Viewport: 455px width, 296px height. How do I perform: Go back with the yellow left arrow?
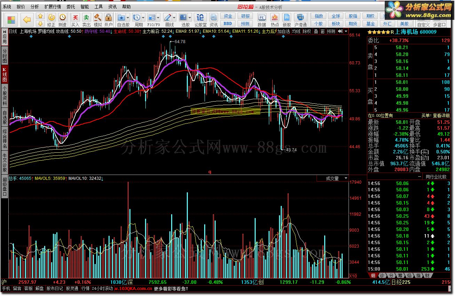coord(27,20)
